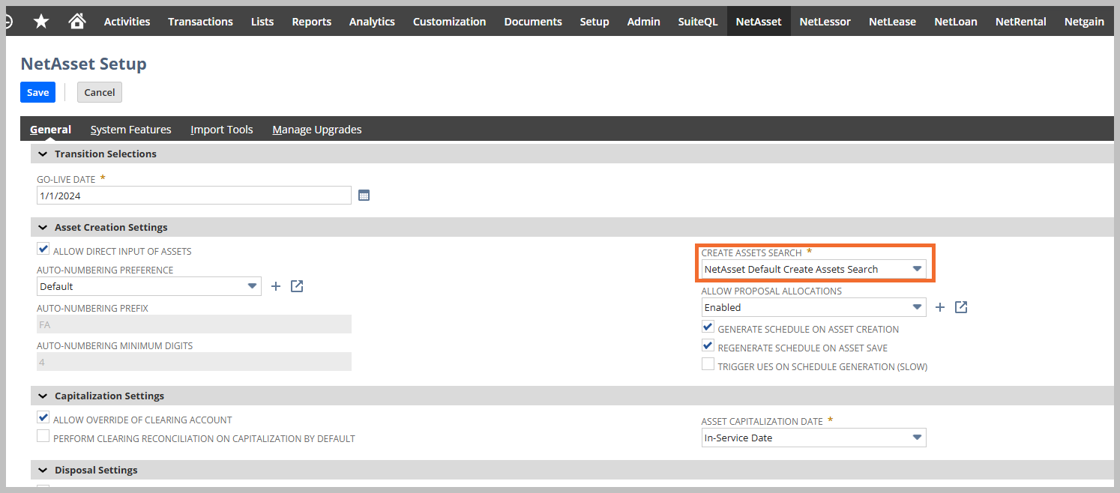Collapse Disposal Settings section
Image resolution: width=1120 pixels, height=493 pixels.
click(42, 470)
